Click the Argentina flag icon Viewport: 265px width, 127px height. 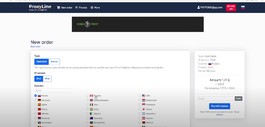pyautogui.click(x=144, y=114)
